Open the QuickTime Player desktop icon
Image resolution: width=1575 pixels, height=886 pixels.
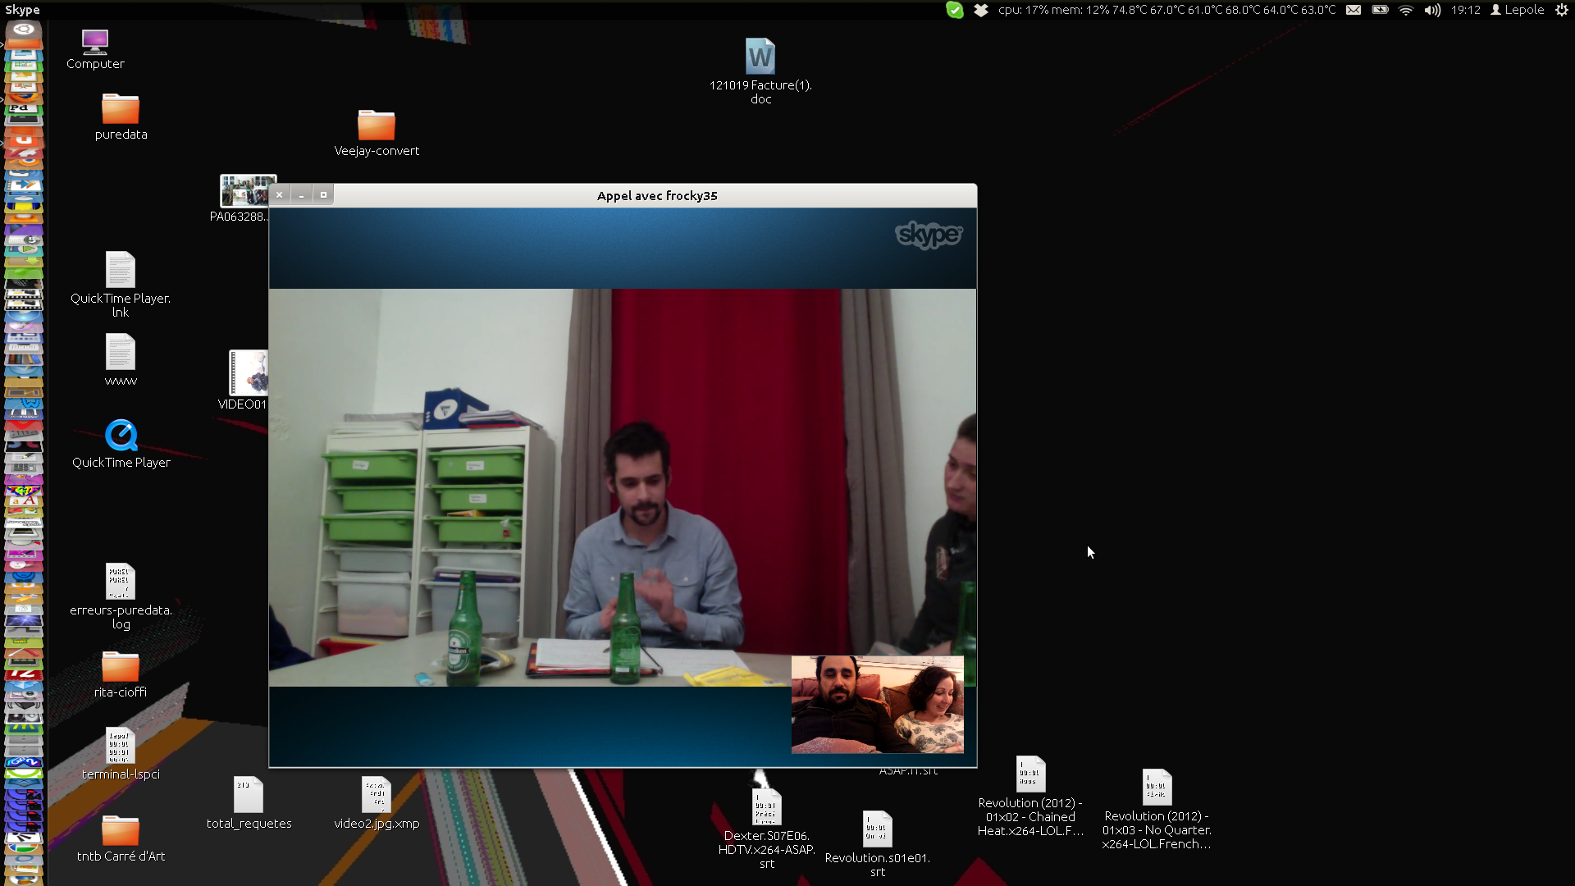[x=121, y=436]
